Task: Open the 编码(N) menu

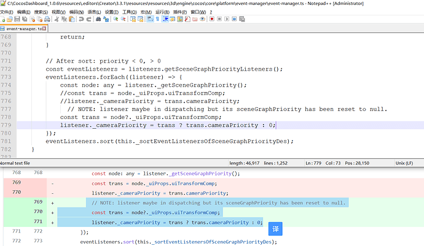Action: pyautogui.click(x=76, y=12)
